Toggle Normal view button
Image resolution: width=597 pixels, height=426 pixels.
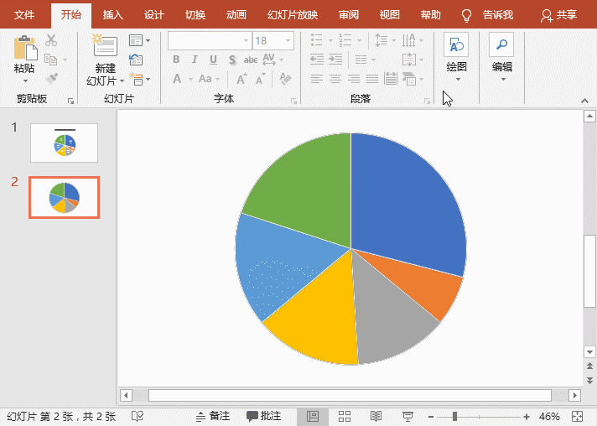tap(313, 416)
